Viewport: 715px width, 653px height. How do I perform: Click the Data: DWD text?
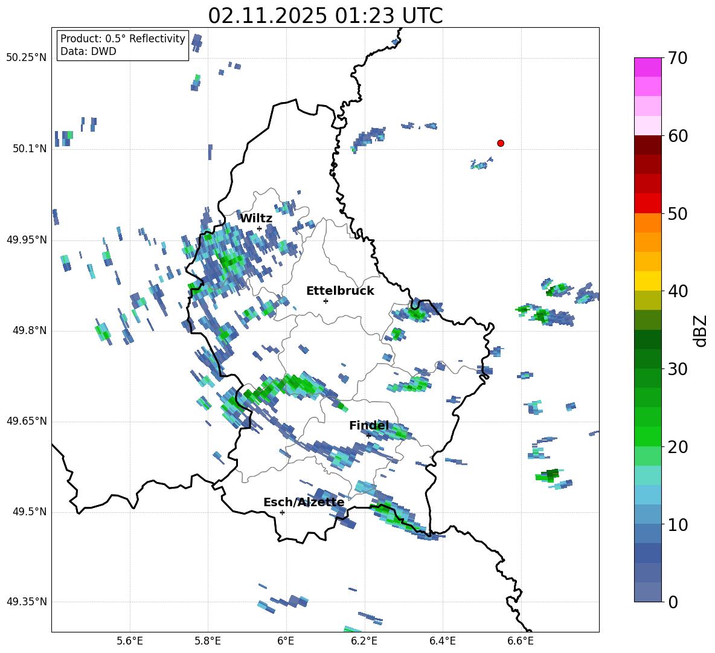(88, 51)
